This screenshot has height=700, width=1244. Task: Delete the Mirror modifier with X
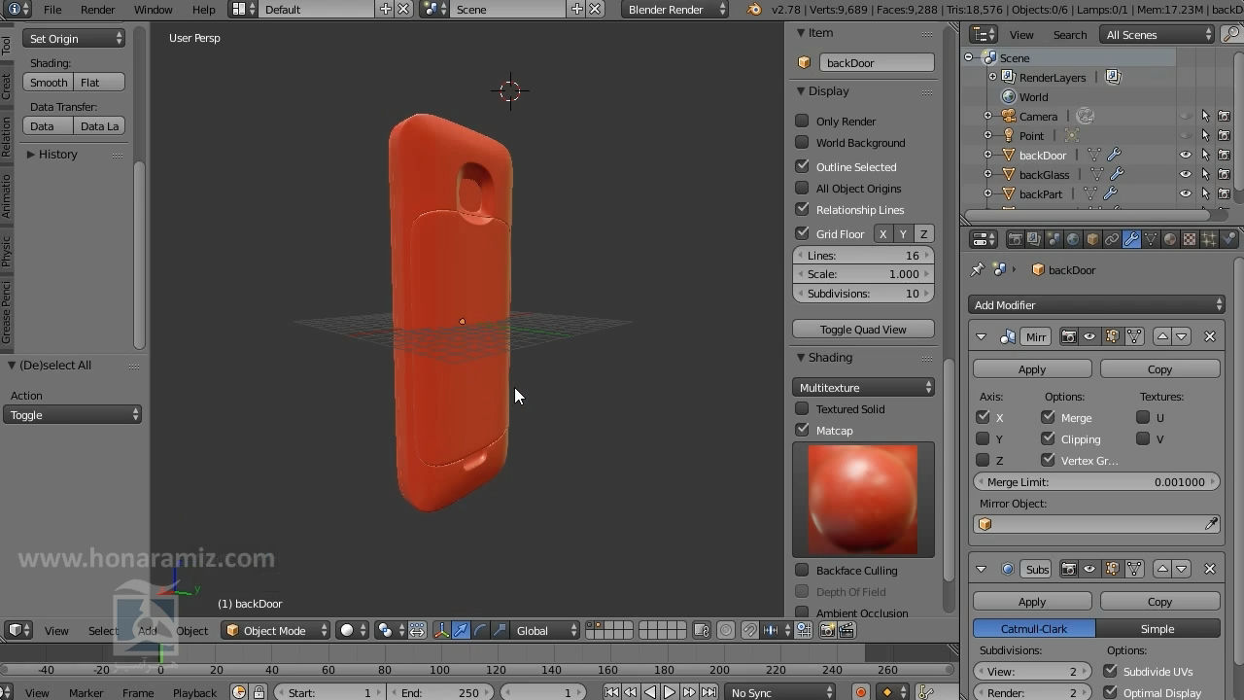coord(1210,336)
